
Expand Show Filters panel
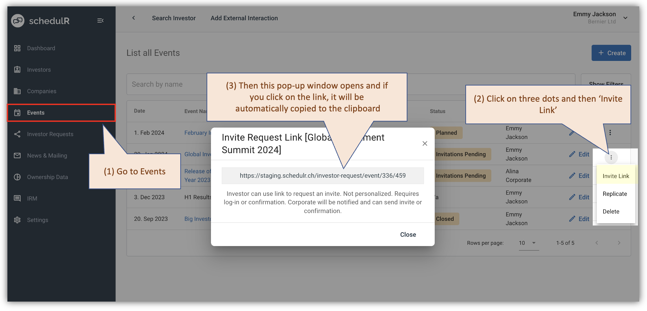click(x=606, y=84)
